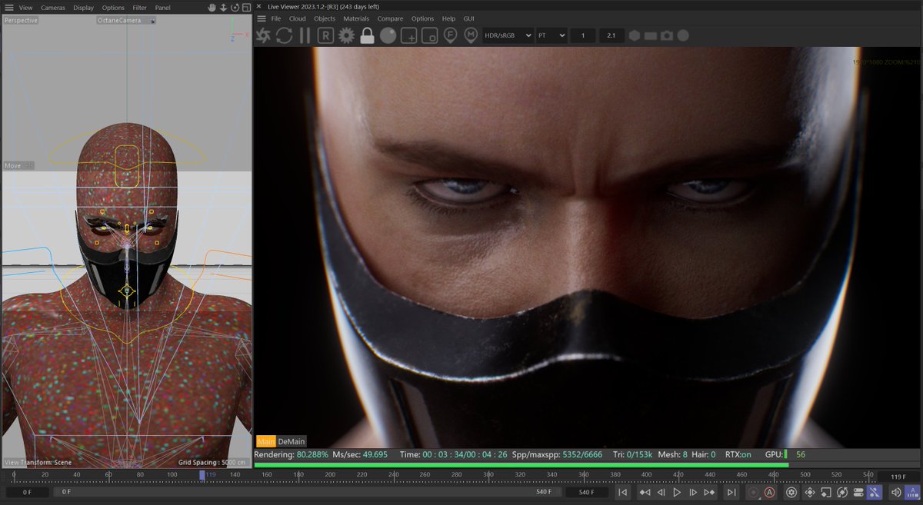
Task: Open the Objects menu
Action: pyautogui.click(x=325, y=18)
